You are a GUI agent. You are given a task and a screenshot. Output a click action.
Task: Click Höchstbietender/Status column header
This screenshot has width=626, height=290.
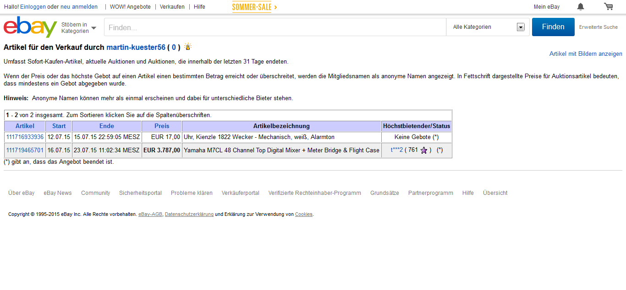click(417, 126)
